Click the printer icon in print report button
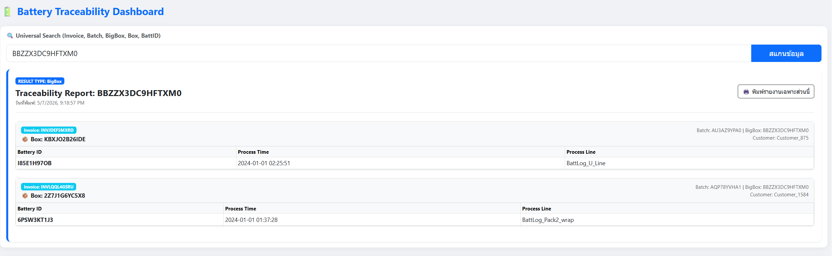The height and width of the screenshot is (256, 832). tap(746, 92)
